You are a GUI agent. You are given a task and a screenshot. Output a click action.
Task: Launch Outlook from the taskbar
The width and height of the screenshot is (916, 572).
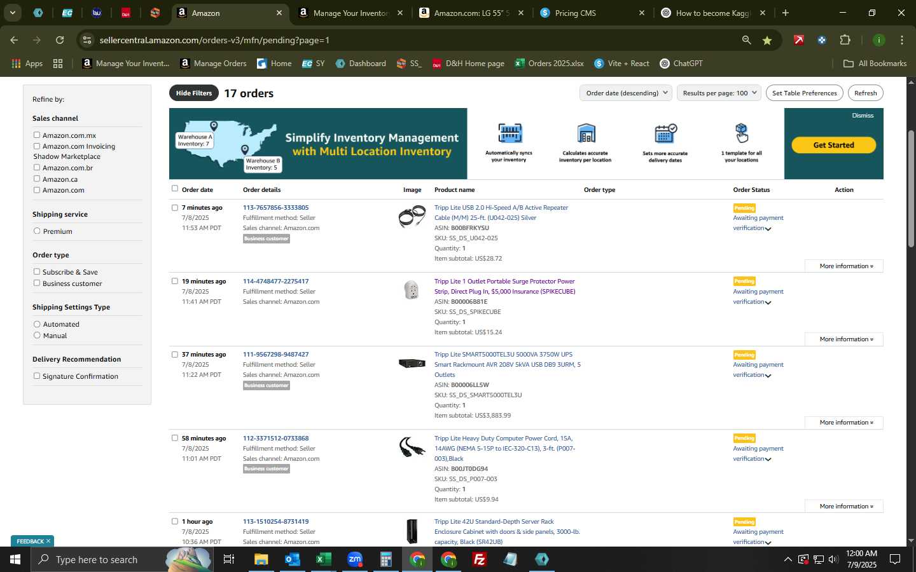(292, 559)
